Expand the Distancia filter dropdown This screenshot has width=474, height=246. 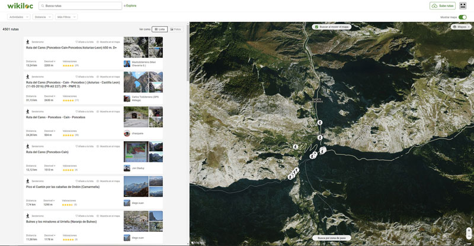42,17
